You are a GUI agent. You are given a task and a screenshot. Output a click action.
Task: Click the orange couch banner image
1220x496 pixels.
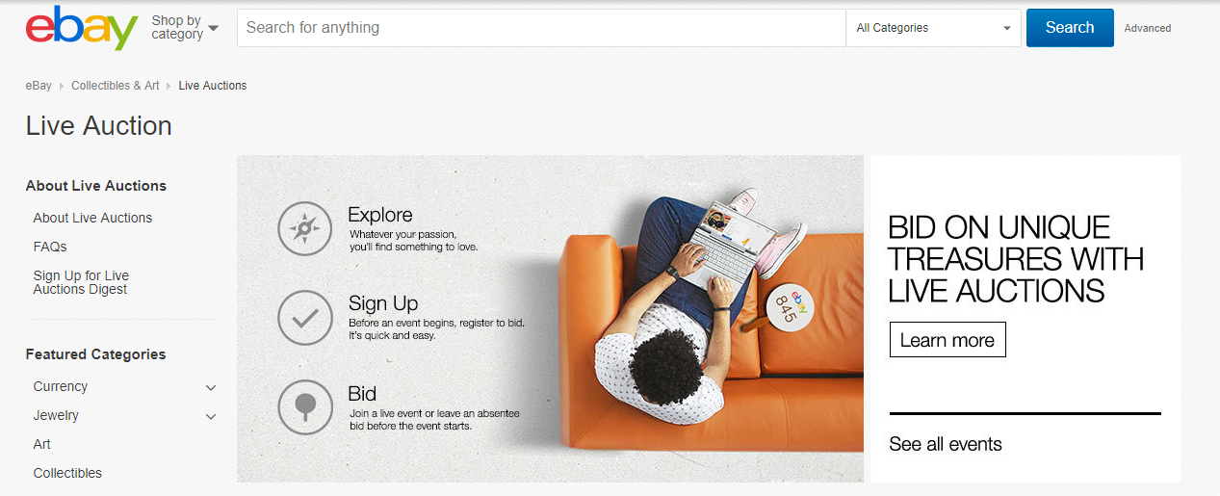[x=550, y=319]
